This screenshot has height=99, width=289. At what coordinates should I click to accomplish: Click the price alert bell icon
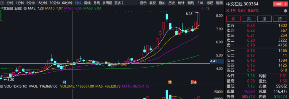(x=285, y=11)
